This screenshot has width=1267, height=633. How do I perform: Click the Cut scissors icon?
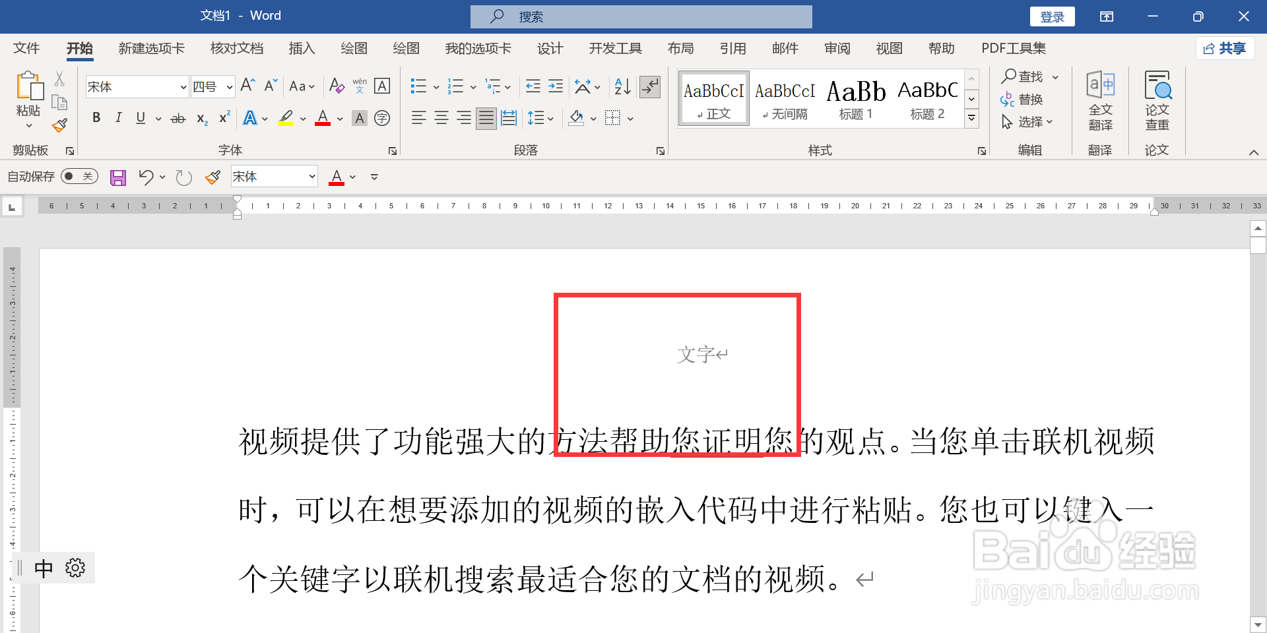coord(59,79)
